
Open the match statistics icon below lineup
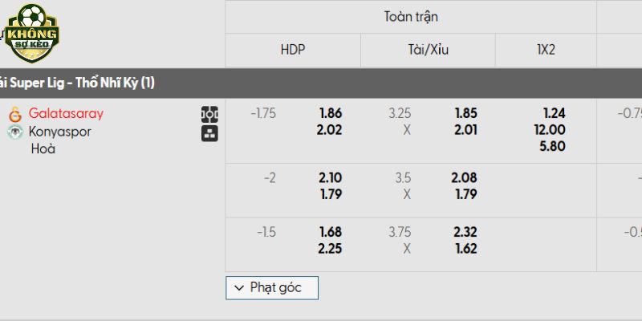click(x=209, y=133)
